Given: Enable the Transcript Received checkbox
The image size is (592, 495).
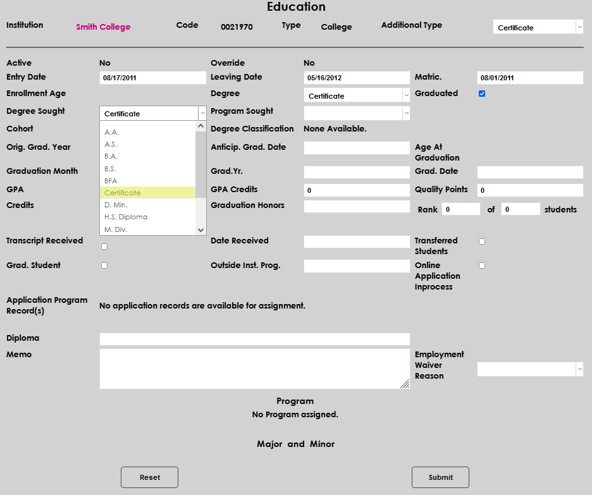Looking at the screenshot, I should tap(104, 247).
